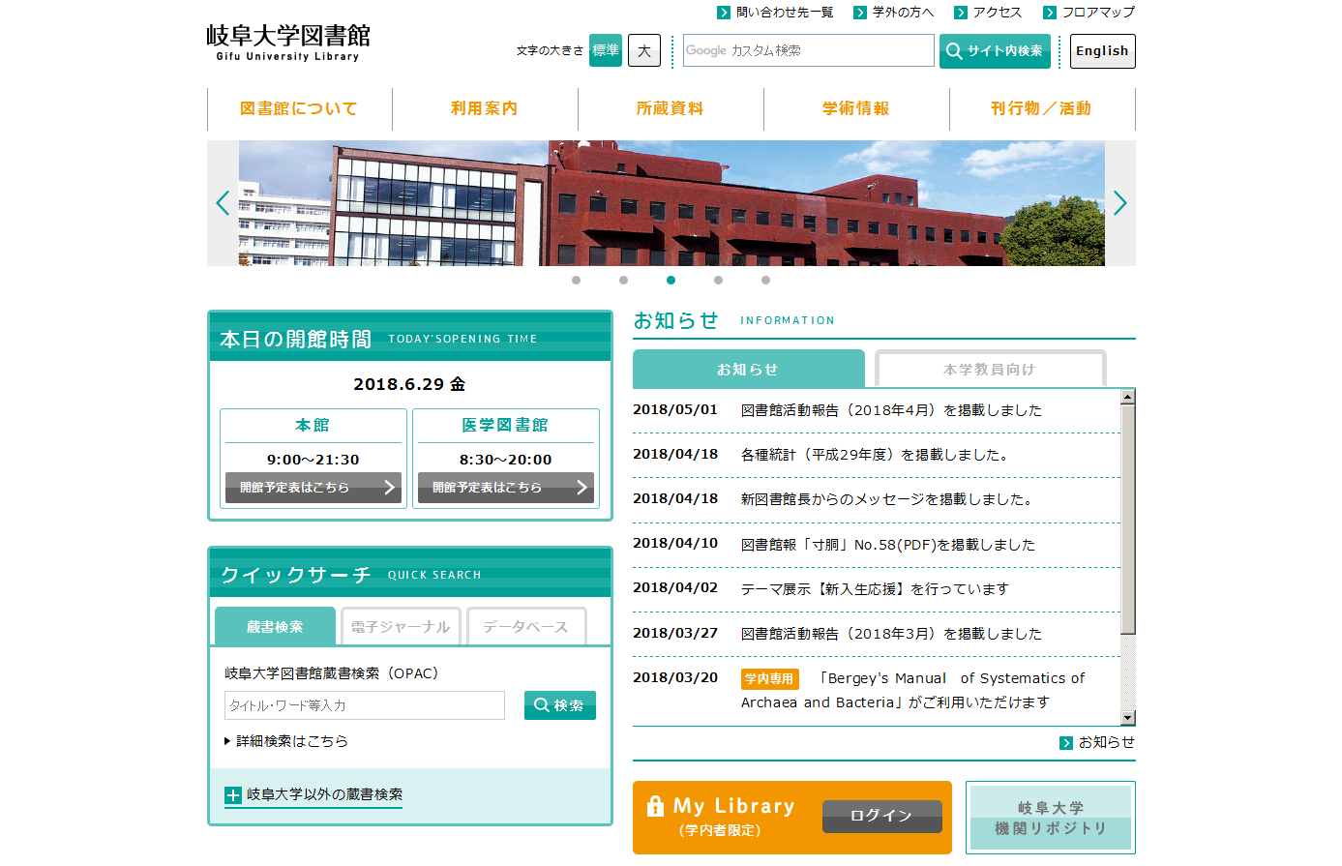Open テーマ展示【新入生応援】 news item
The height and width of the screenshot is (866, 1342).
point(875,589)
